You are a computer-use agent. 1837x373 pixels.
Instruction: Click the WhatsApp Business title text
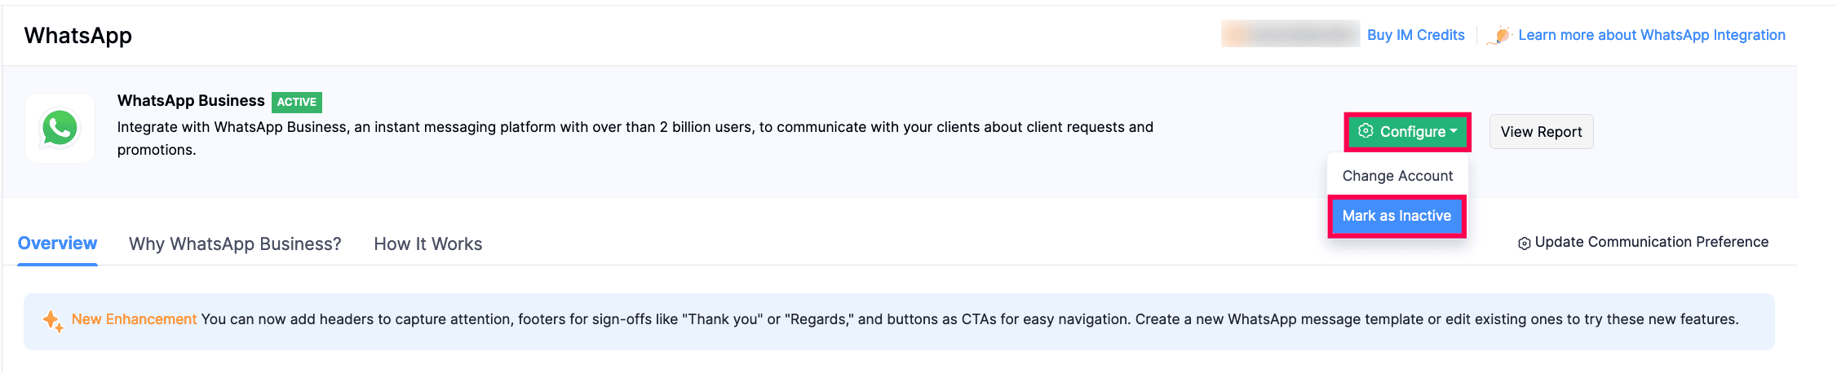tap(191, 101)
